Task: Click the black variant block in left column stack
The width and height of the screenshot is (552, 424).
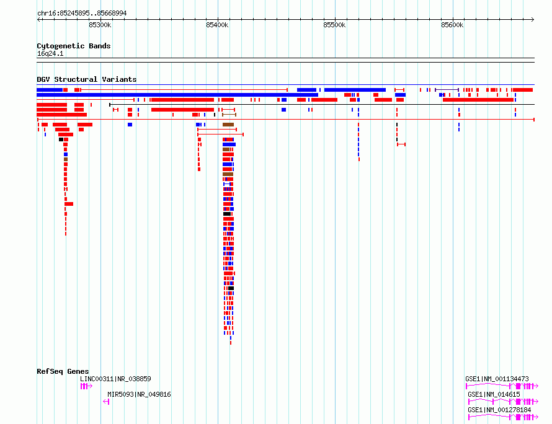Action: [61, 139]
